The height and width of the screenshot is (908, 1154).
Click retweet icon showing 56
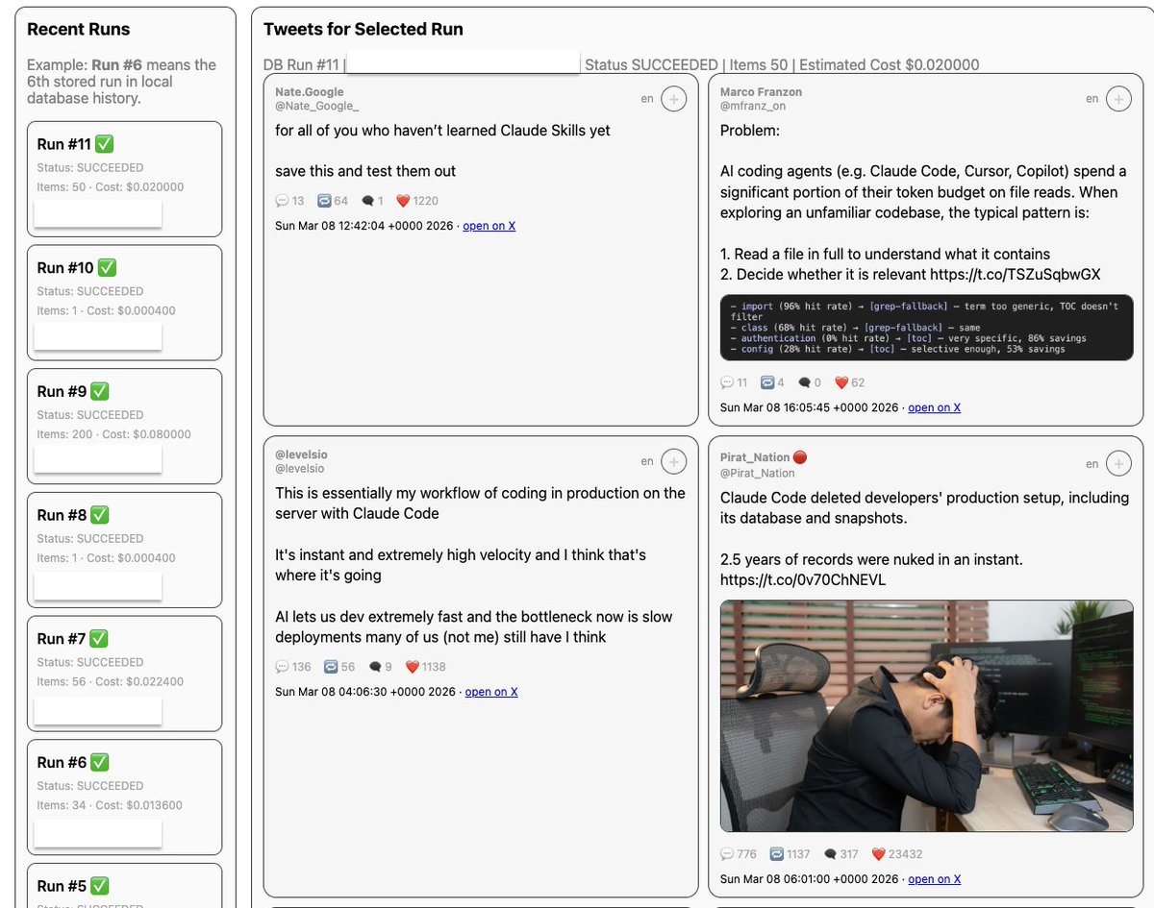(331, 667)
